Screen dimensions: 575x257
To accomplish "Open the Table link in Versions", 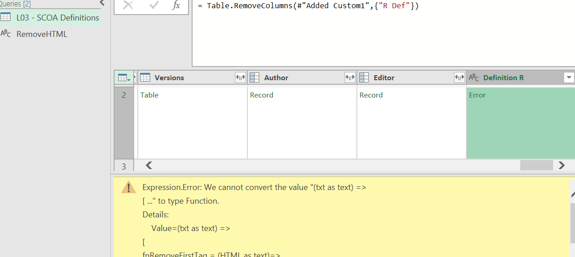I will (x=149, y=95).
